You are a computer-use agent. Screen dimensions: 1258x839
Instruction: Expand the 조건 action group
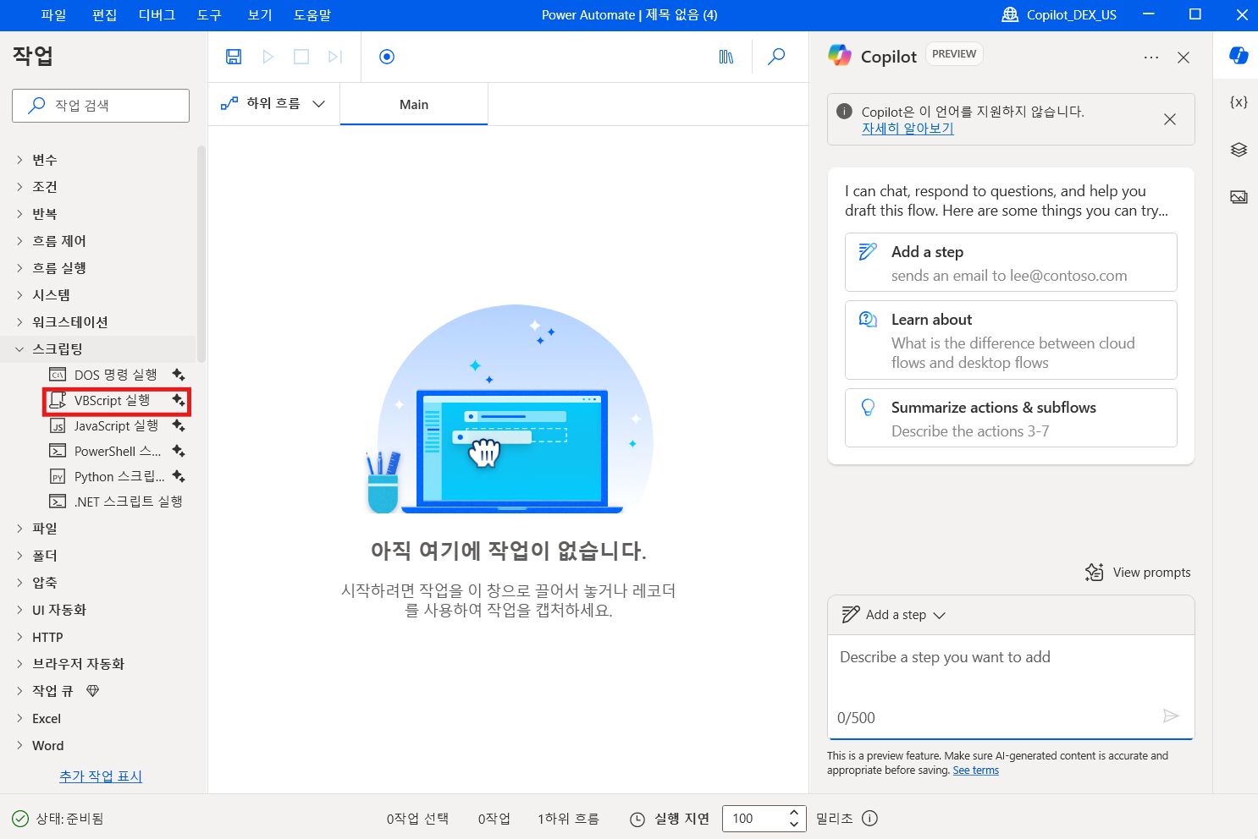click(x=19, y=187)
